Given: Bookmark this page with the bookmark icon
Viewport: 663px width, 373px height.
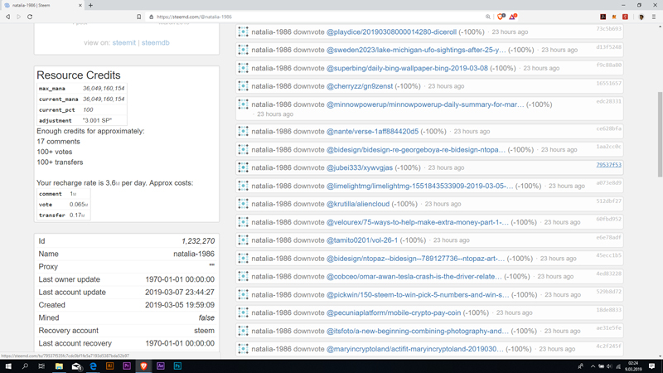Looking at the screenshot, I should [138, 17].
